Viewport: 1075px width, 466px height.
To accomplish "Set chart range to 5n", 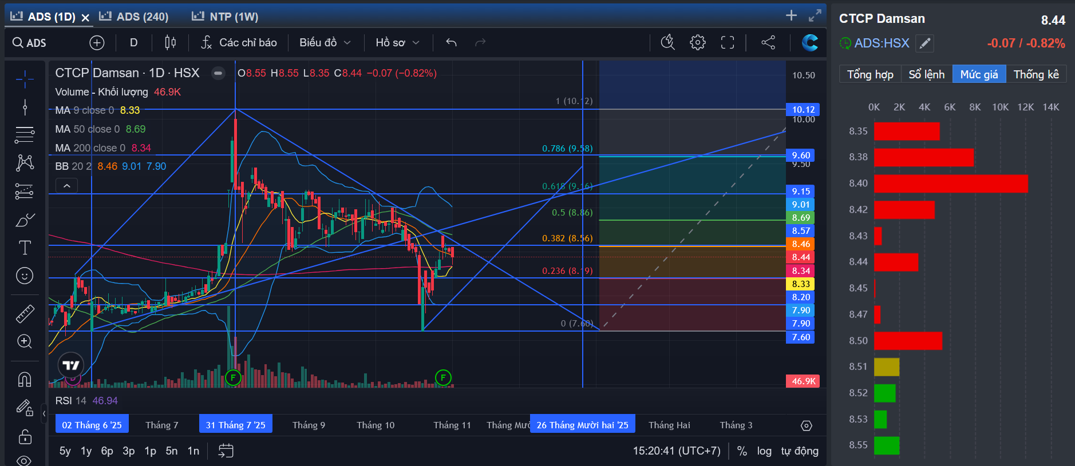I will 172,451.
